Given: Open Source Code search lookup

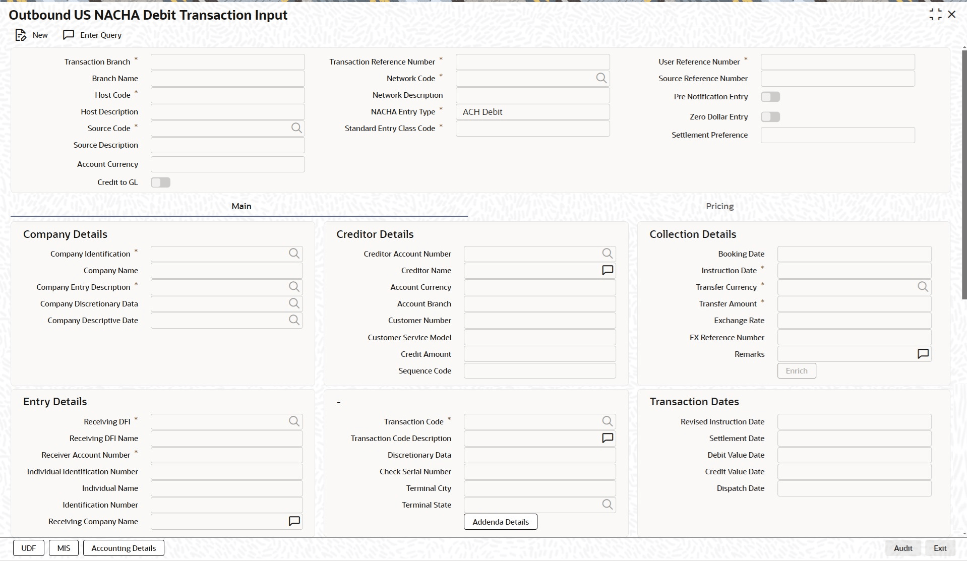Looking at the screenshot, I should point(296,128).
